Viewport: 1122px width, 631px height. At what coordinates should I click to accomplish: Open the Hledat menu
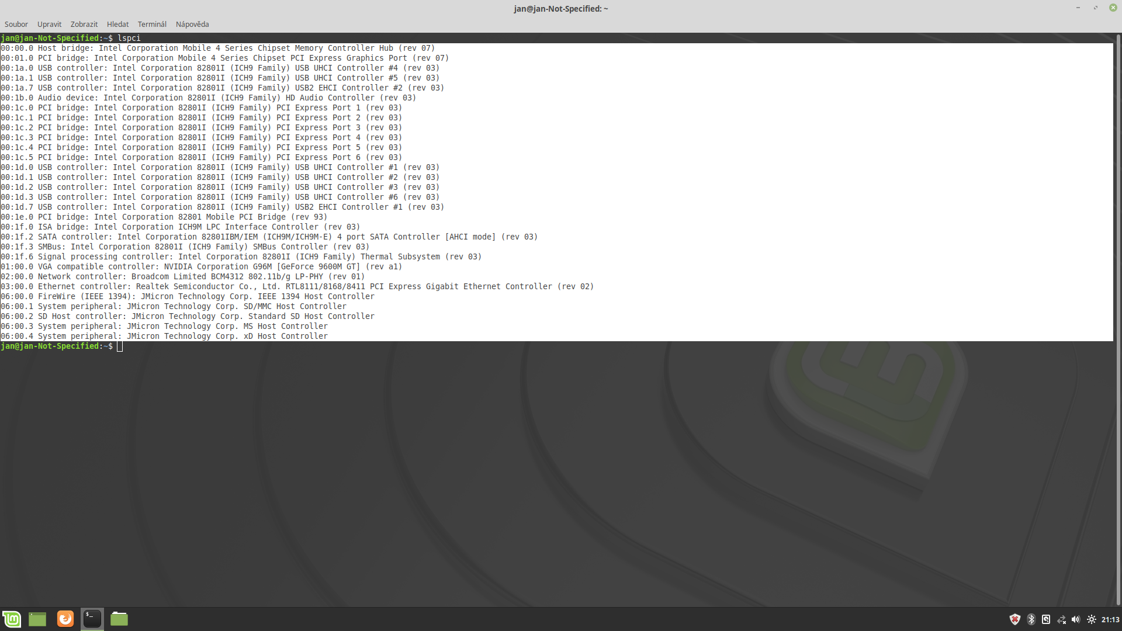[117, 24]
